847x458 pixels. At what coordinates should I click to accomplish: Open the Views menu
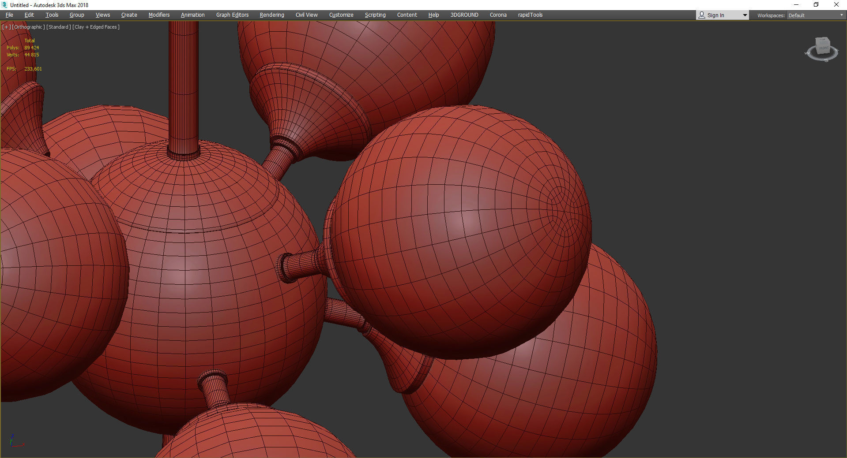(103, 15)
